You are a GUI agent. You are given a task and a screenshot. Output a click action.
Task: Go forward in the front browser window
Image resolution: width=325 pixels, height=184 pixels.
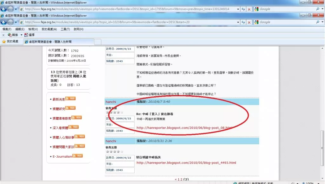(x=10, y=22)
